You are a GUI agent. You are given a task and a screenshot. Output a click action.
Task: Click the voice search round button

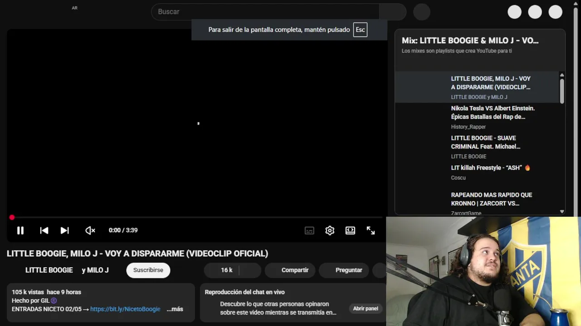pyautogui.click(x=422, y=12)
